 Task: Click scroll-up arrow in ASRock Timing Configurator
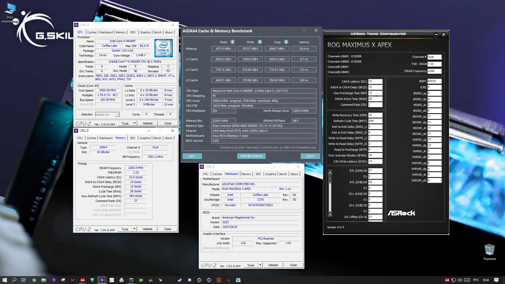click(330, 172)
